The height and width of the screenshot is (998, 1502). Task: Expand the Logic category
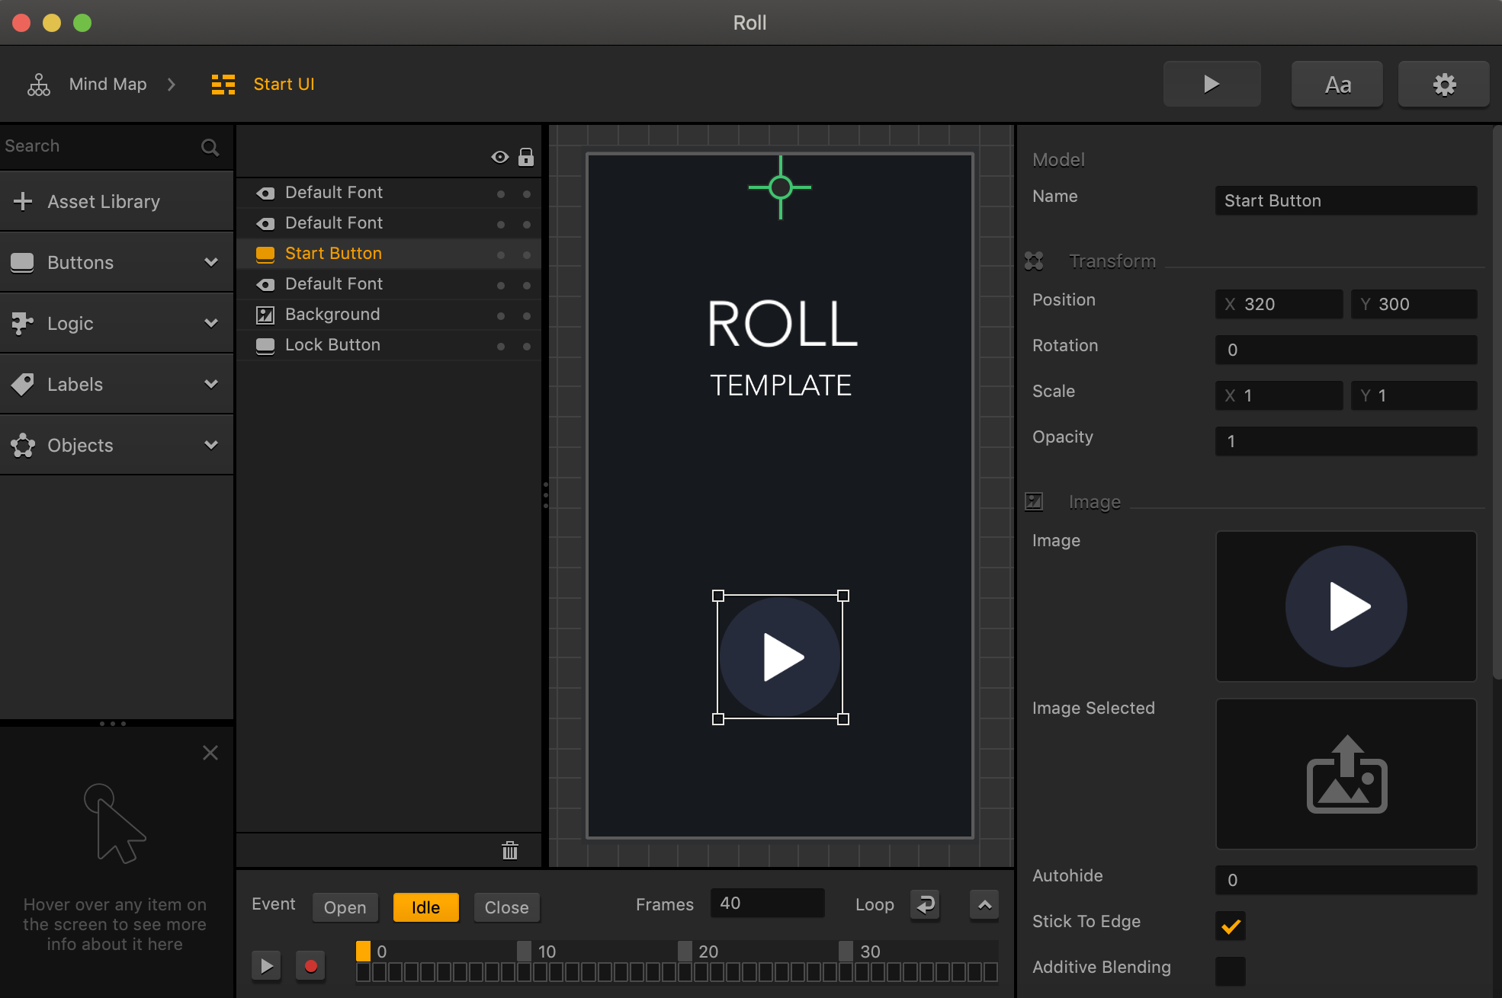pyautogui.click(x=211, y=323)
